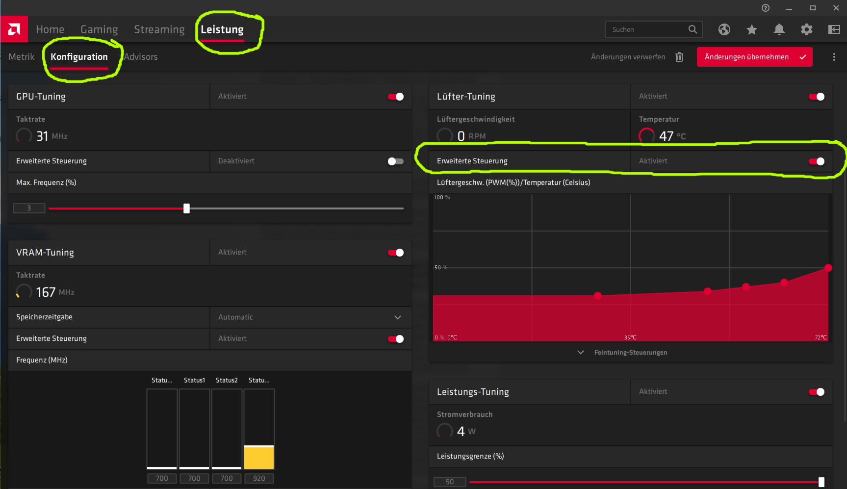Click the Status1 column label

click(194, 380)
